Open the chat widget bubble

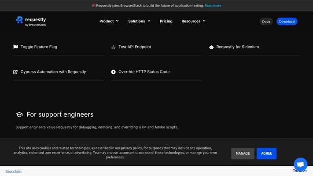click(300, 165)
